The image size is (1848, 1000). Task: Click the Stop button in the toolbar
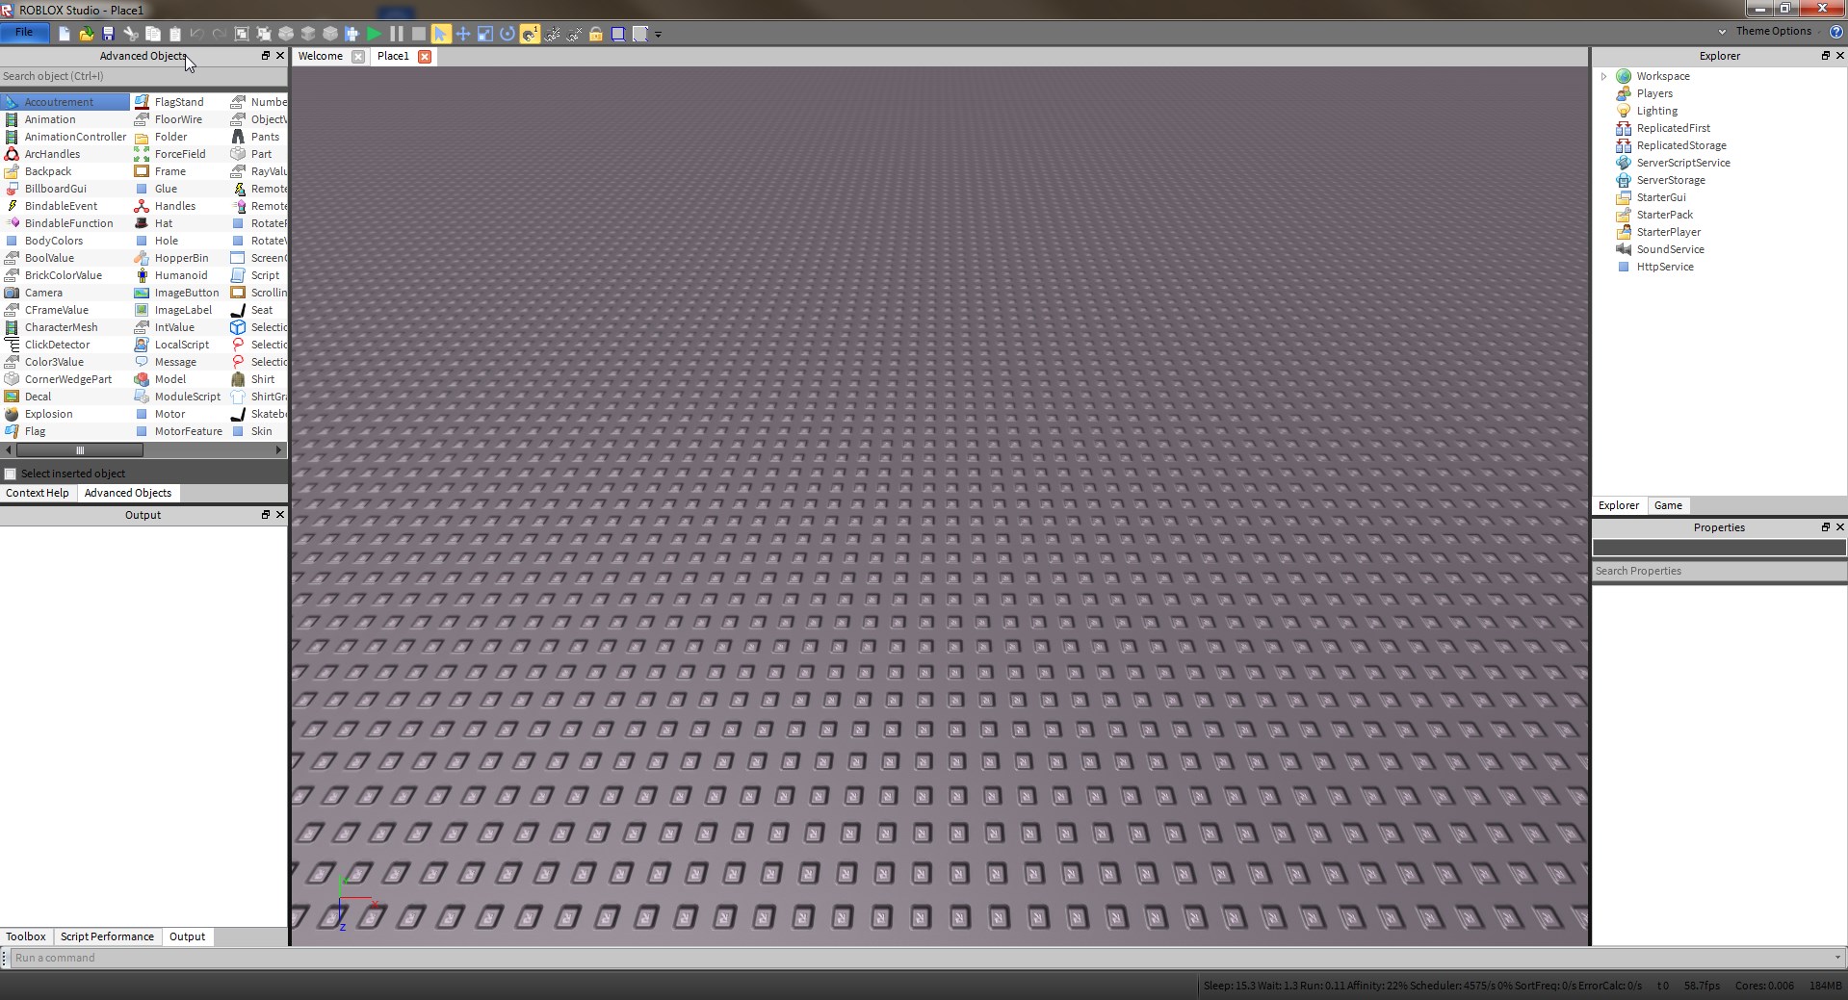pyautogui.click(x=419, y=34)
